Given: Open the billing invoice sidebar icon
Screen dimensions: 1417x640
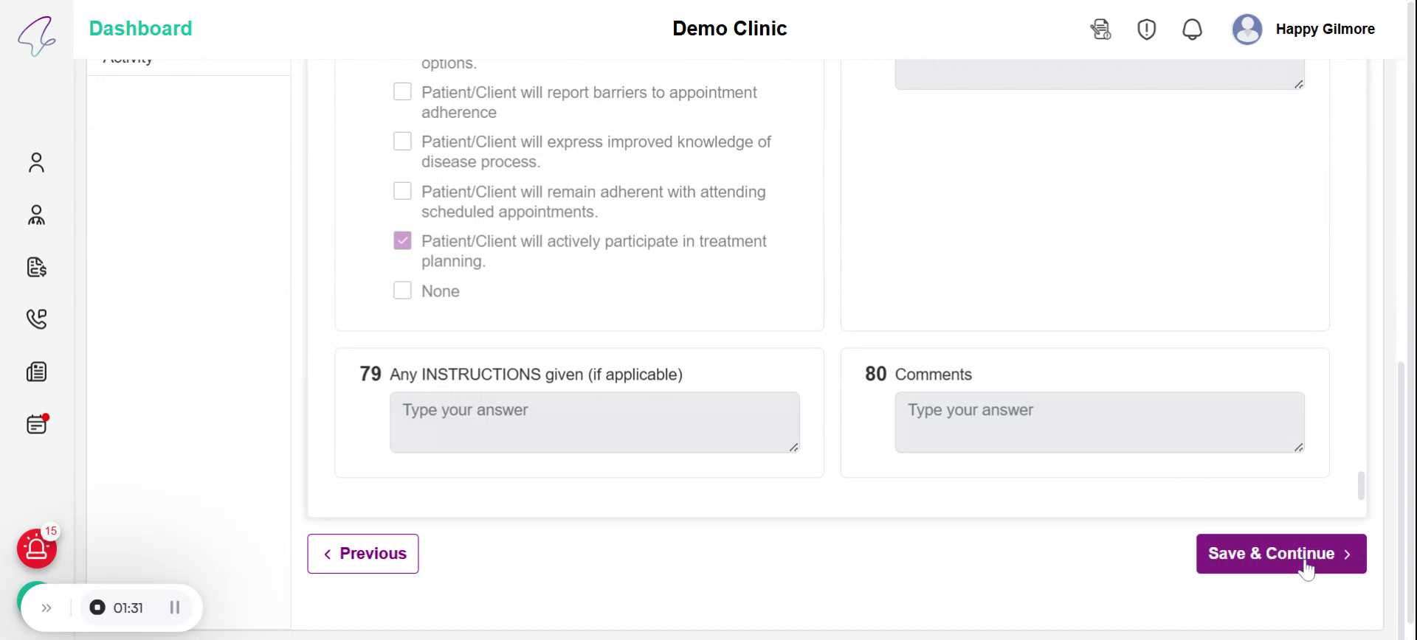Looking at the screenshot, I should tap(36, 267).
